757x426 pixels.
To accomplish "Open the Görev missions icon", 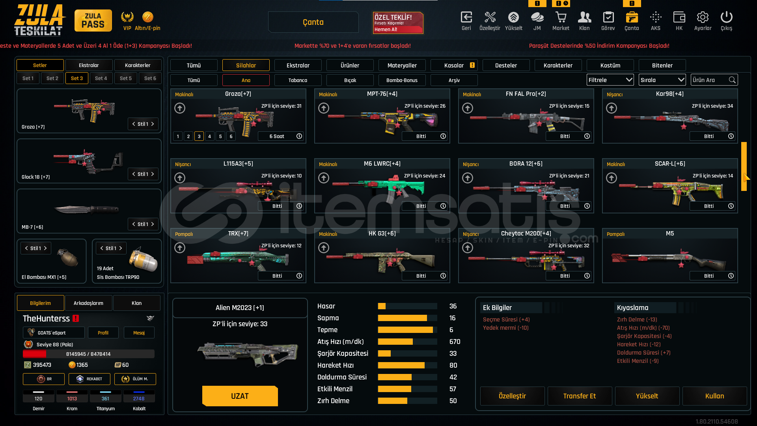I will point(608,17).
